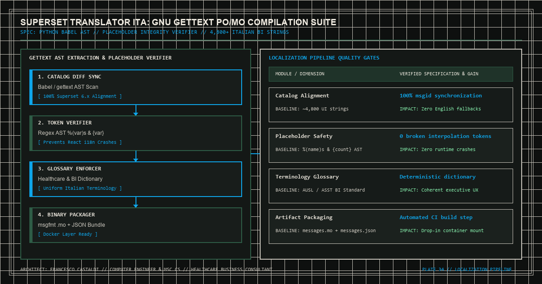Click 'msgfmt .mo + JSON Bundle' text
Screen dimensions: 542x284
tap(71, 225)
